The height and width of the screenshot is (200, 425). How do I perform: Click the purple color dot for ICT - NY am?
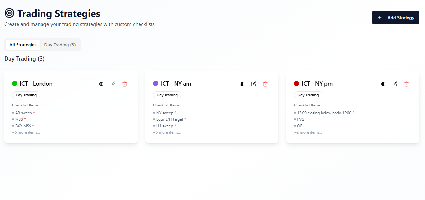[156, 83]
